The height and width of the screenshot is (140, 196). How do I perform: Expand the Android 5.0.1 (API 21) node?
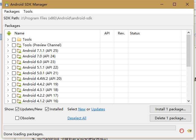click(8, 73)
